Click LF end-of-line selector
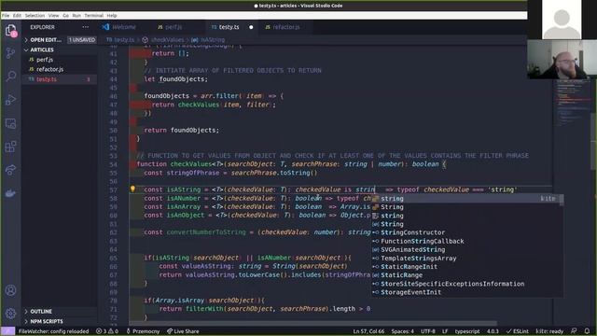 tap(445, 331)
